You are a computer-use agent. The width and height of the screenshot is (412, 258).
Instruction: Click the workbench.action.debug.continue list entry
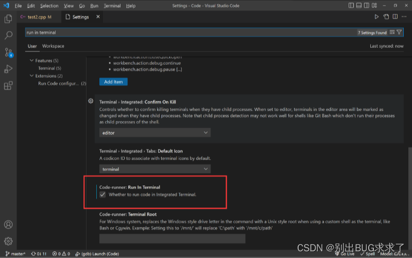click(147, 63)
